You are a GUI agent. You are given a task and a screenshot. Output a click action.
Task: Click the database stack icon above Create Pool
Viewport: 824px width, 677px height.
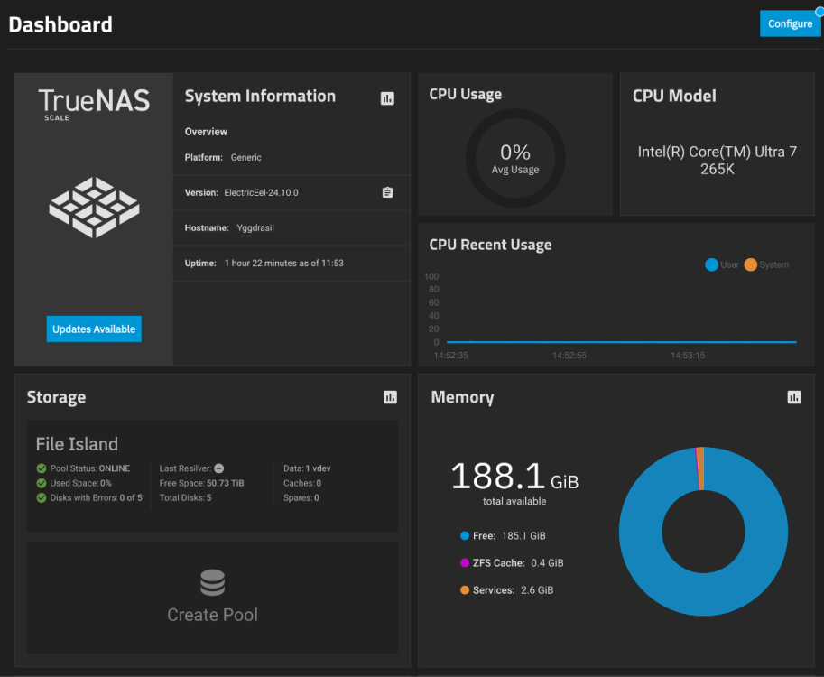point(212,583)
